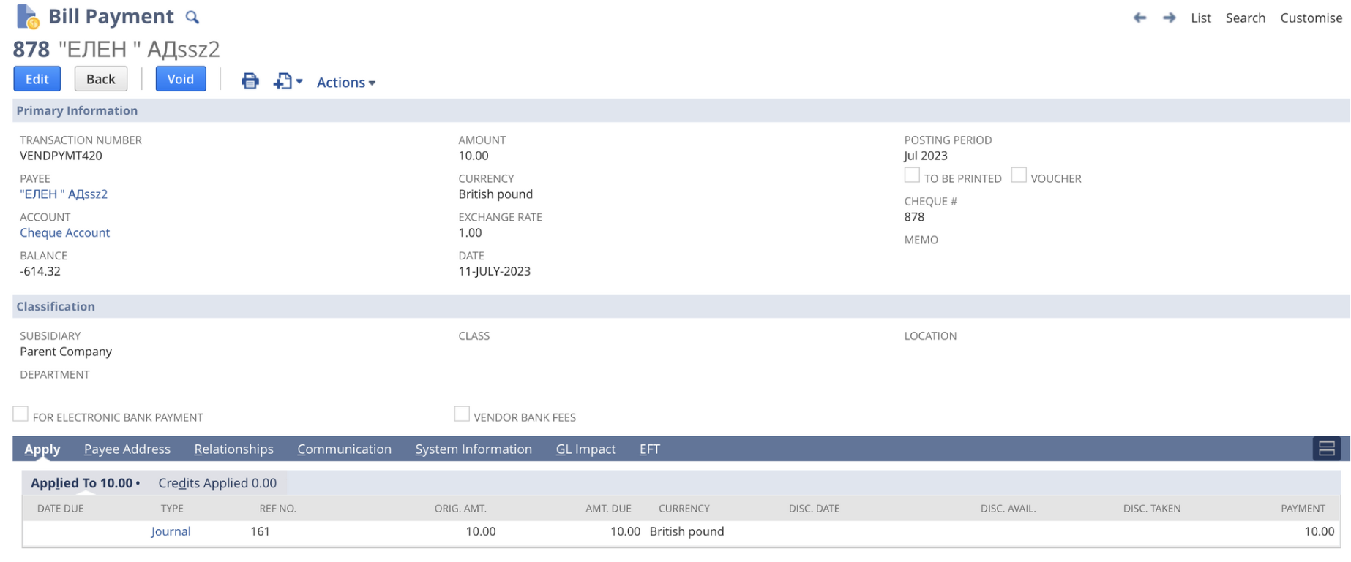Image resolution: width=1351 pixels, height=562 pixels.
Task: Click Parent Company subsidiary value
Action: (66, 352)
